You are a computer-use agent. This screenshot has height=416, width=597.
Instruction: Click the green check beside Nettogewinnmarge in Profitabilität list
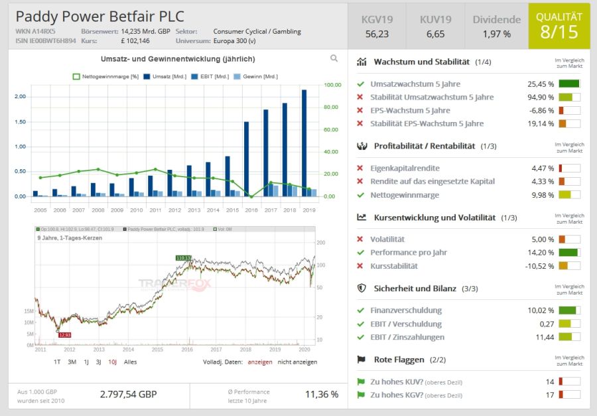pos(360,195)
